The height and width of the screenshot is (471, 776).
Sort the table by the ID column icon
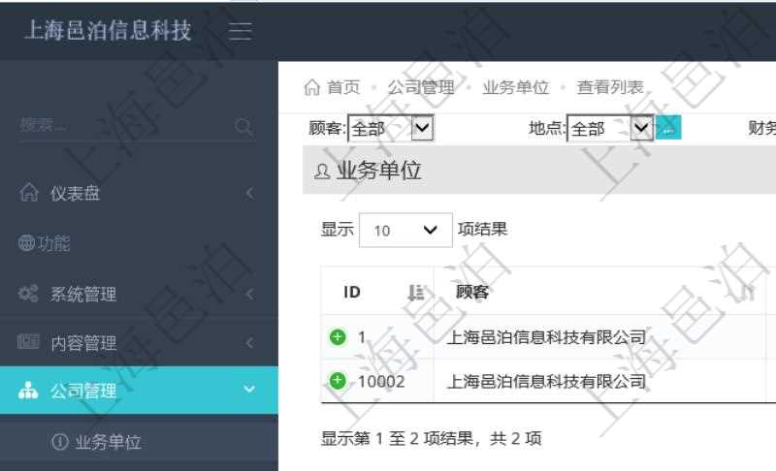coord(416,292)
